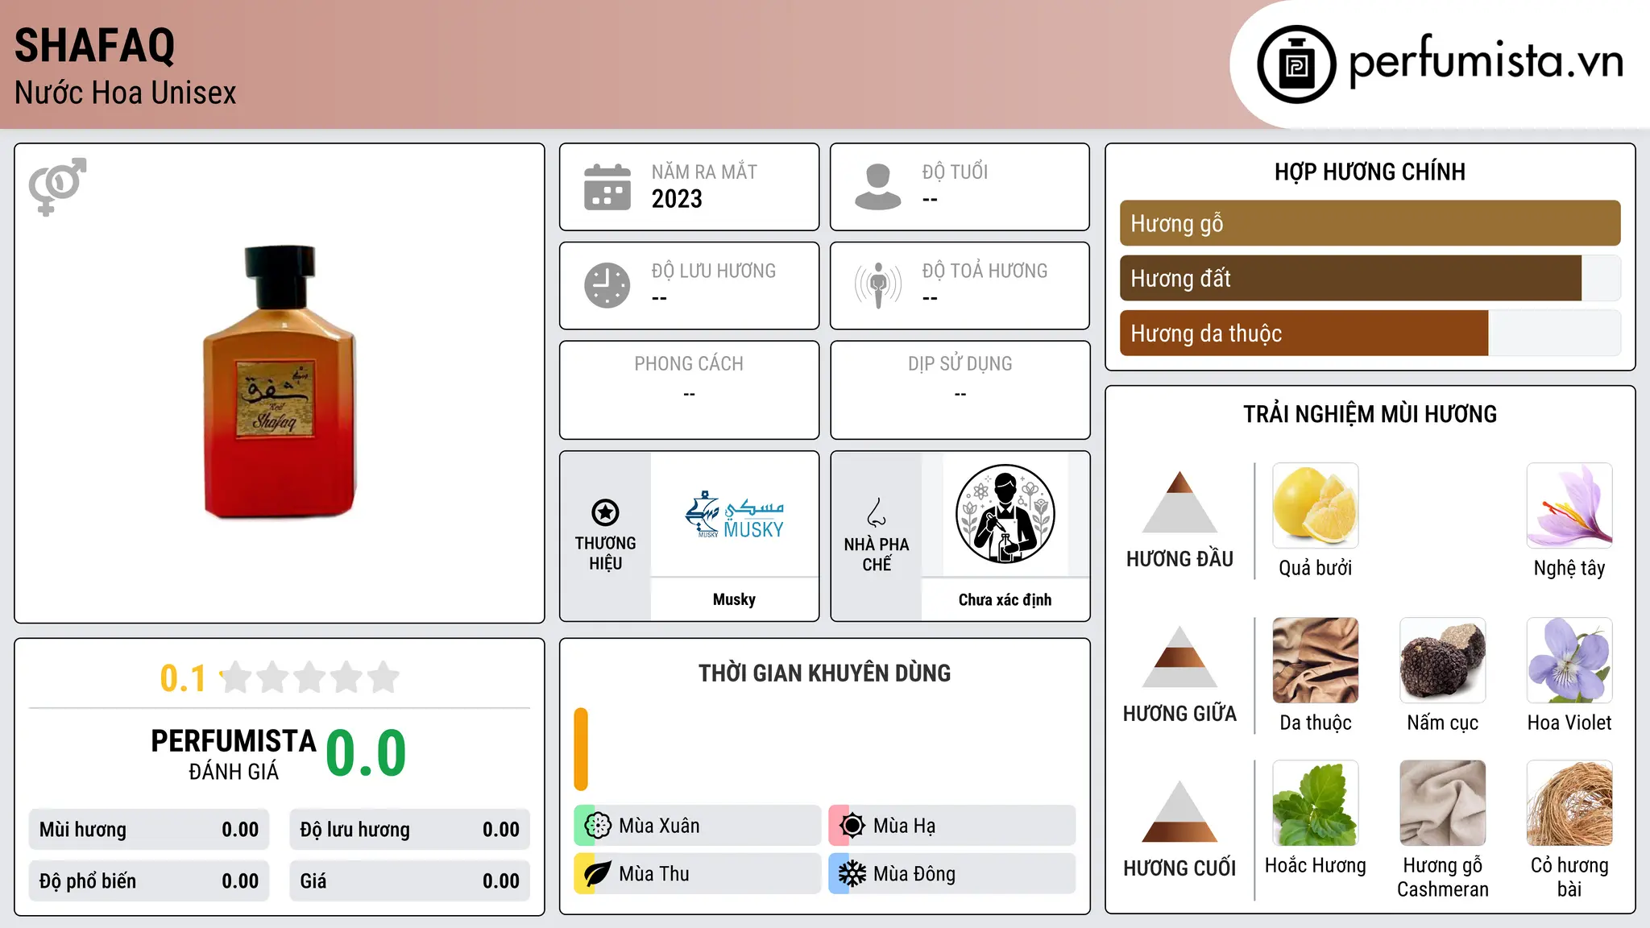1650x928 pixels.
Task: Click the Mùa Xuân season label
Action: 659,826
